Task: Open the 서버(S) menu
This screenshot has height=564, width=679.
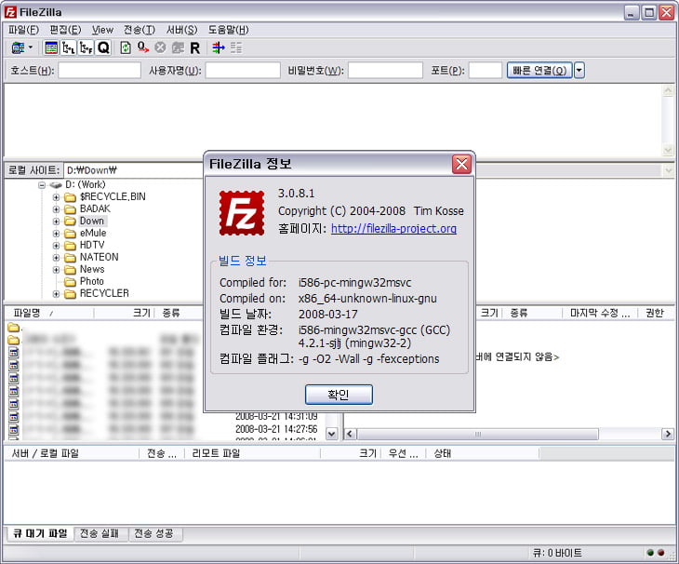Action: click(182, 30)
